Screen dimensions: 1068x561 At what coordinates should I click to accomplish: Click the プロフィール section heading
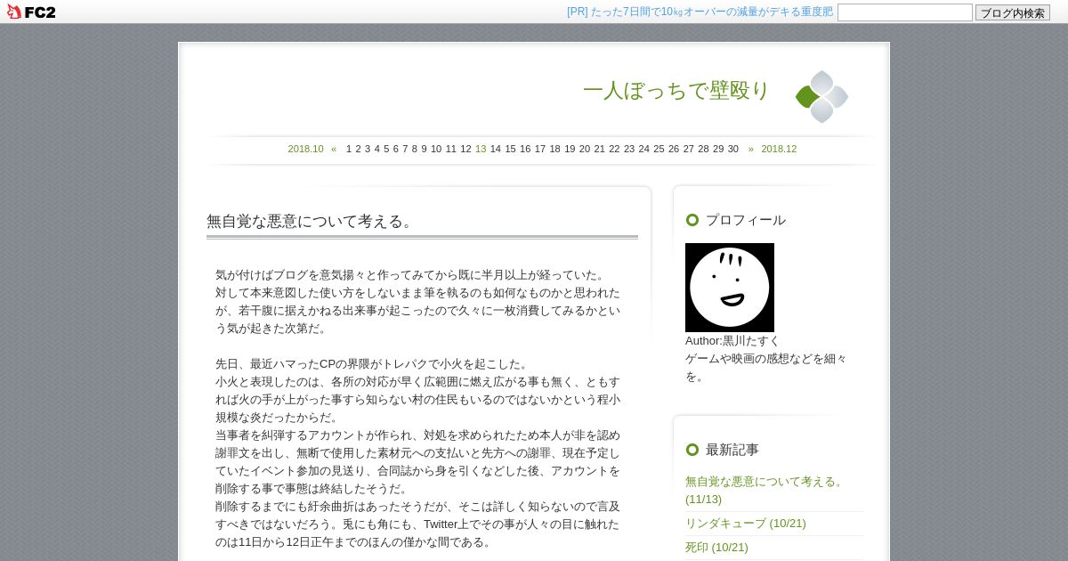point(746,220)
